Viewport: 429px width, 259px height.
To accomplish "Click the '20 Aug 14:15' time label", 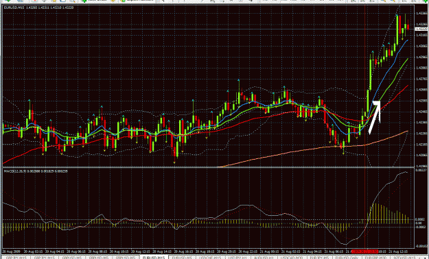I will coord(162,251).
